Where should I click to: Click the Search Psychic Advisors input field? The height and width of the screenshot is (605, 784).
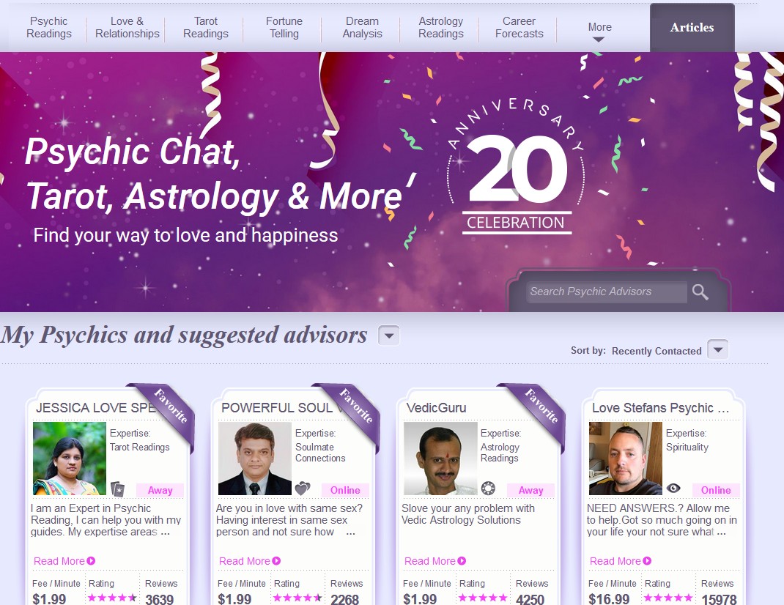[x=606, y=292]
